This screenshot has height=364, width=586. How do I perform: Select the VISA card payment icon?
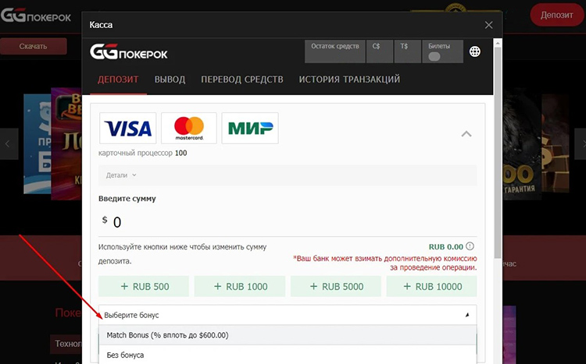point(127,128)
